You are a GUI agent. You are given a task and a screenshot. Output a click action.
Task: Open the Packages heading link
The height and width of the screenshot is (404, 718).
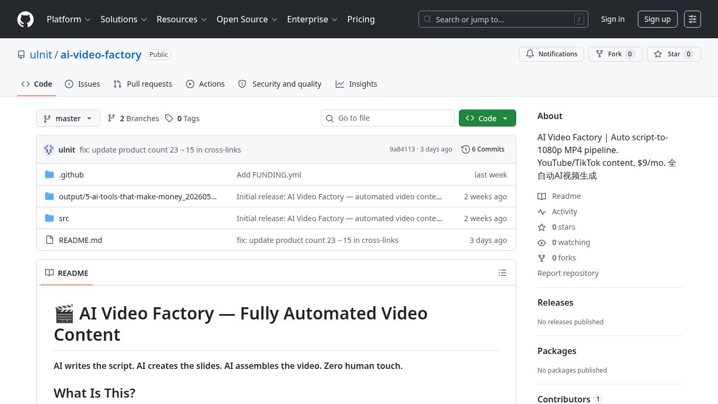[557, 351]
